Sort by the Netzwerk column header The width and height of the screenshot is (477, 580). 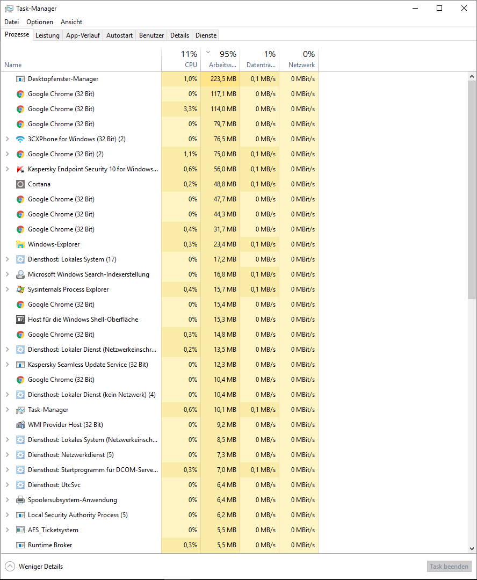(x=299, y=60)
